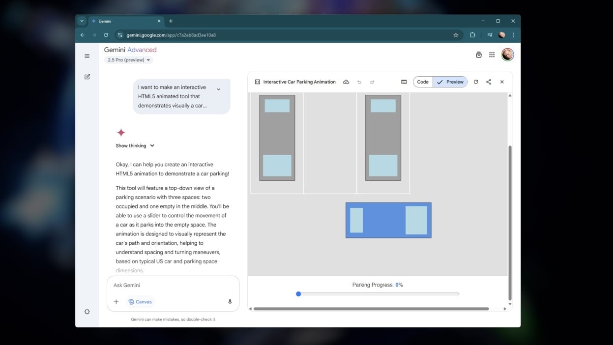This screenshot has height=345, width=613.
Task: Open the console icon left of Code
Action: pyautogui.click(x=404, y=82)
